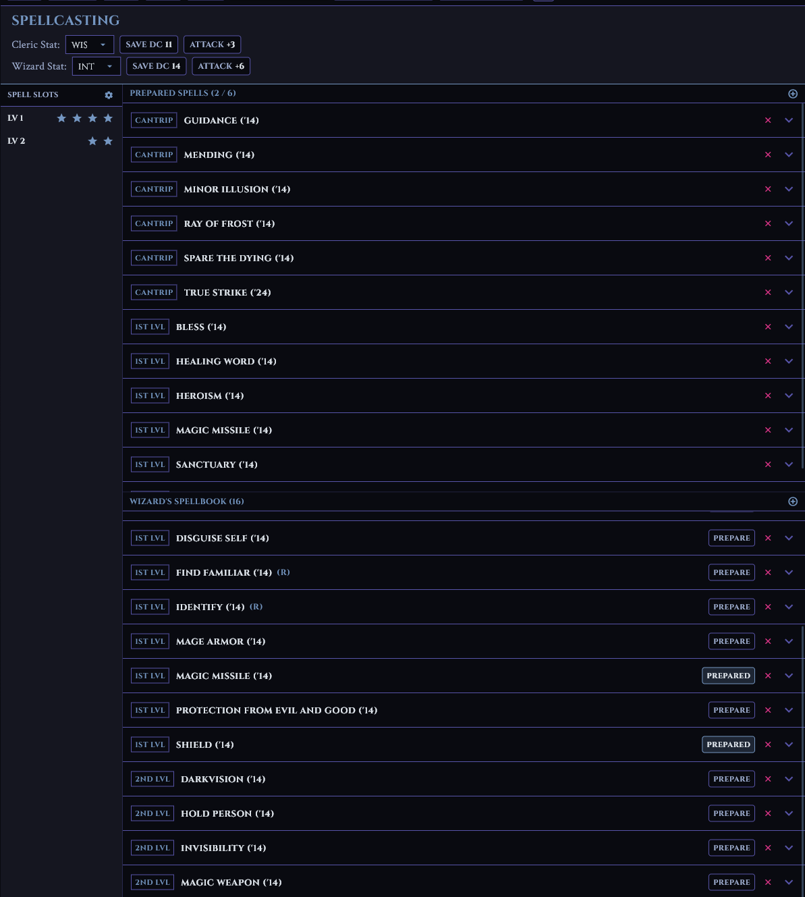Image resolution: width=805 pixels, height=897 pixels.
Task: Click the first LV 1 spell slot star
Action: point(61,118)
